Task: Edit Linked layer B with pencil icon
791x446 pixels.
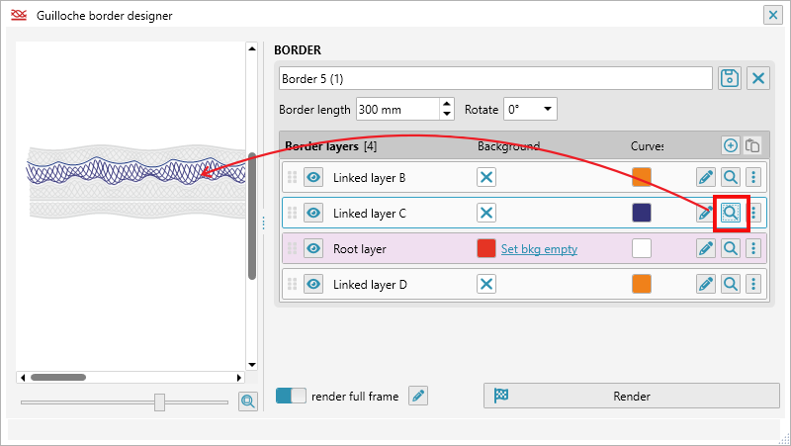Action: 706,177
